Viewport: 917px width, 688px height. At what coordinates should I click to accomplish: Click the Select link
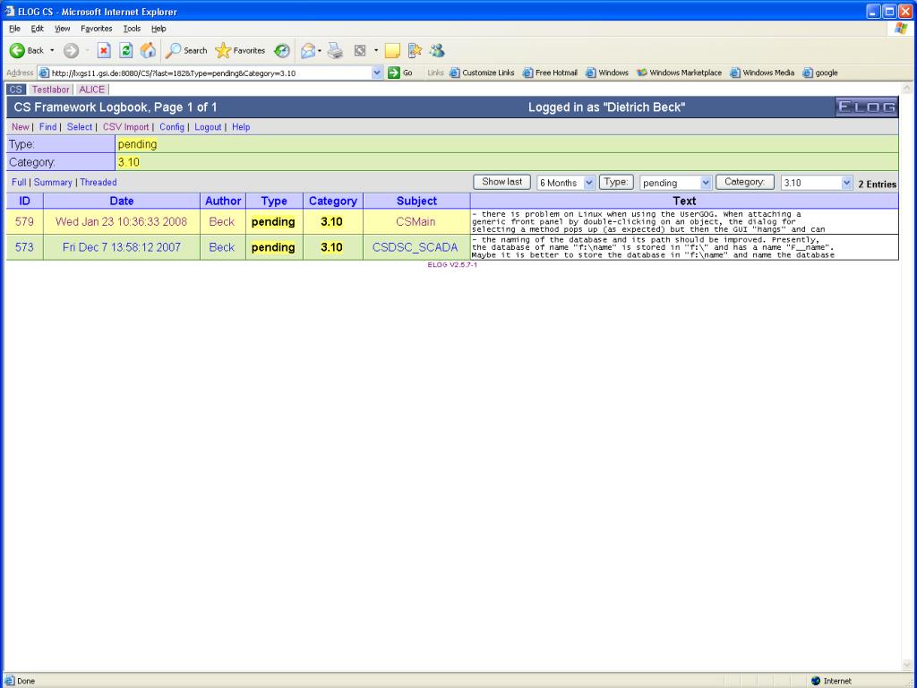coord(80,127)
